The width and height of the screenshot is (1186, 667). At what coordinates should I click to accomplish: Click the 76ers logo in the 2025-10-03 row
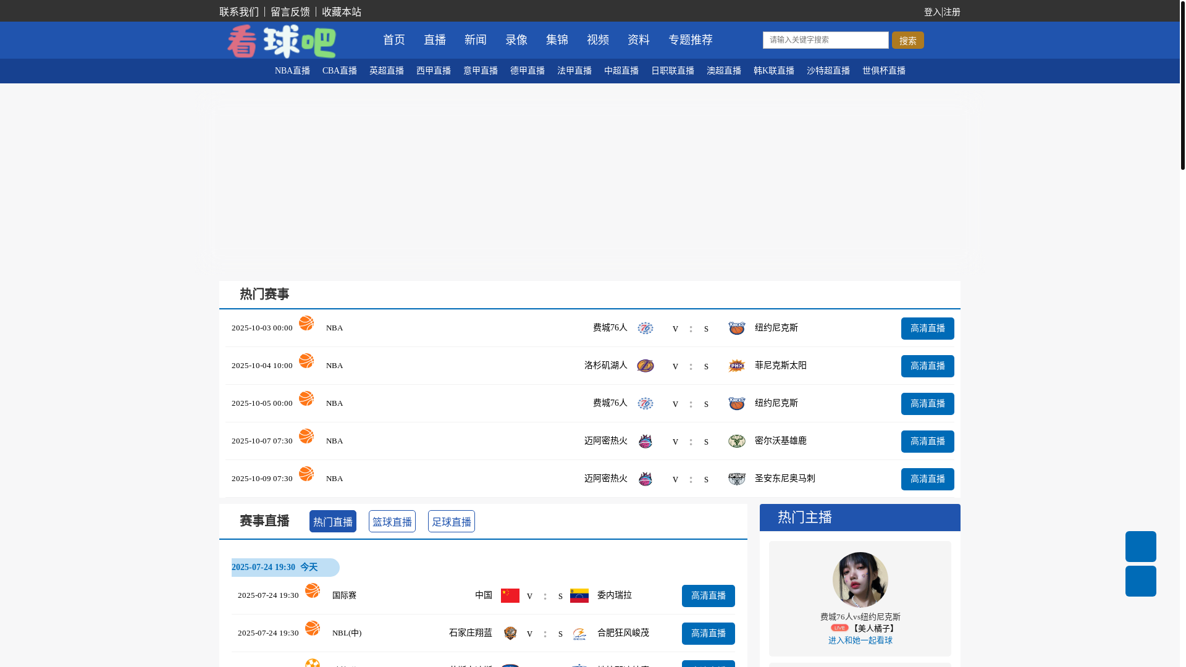coord(646,328)
